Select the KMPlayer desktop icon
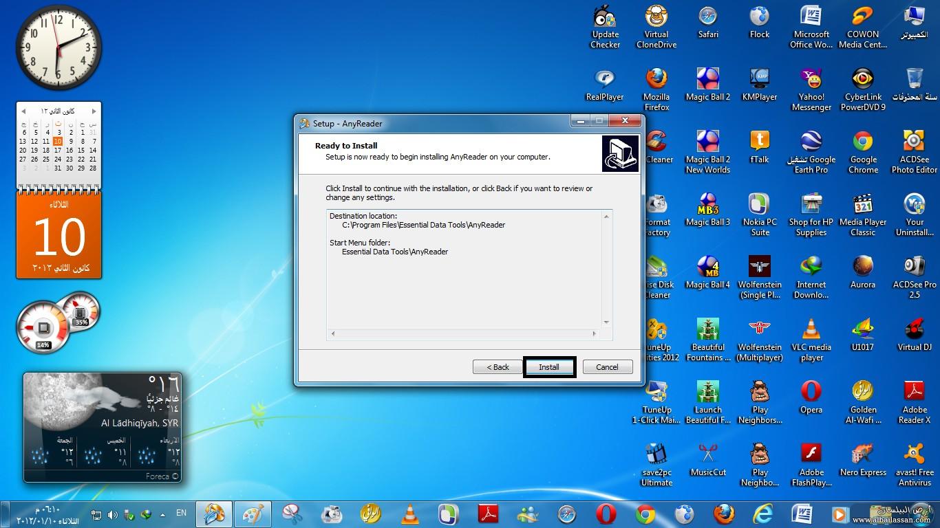Screen dimensions: 940x528 coord(760,85)
